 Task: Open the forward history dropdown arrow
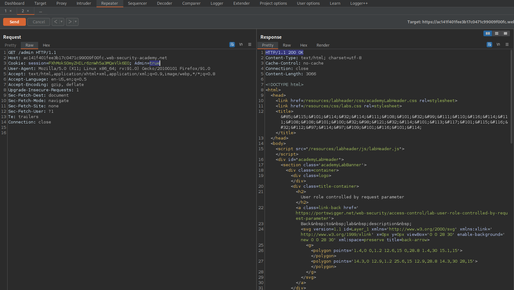coord(76,22)
